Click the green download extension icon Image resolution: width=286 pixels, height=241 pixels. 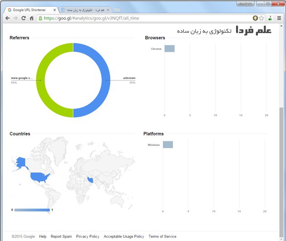click(270, 18)
